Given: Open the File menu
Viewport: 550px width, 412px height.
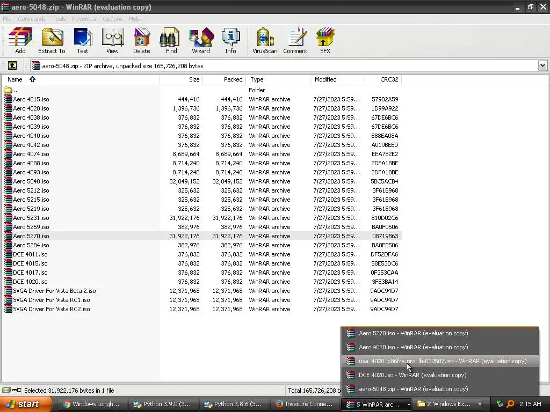Looking at the screenshot, I should click(x=7, y=19).
